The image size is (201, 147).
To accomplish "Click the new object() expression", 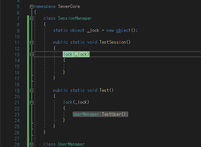I will click(121, 30).
